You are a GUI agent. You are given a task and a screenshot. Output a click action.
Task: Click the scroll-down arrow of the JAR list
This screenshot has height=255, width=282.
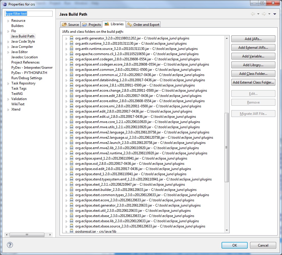226,230
